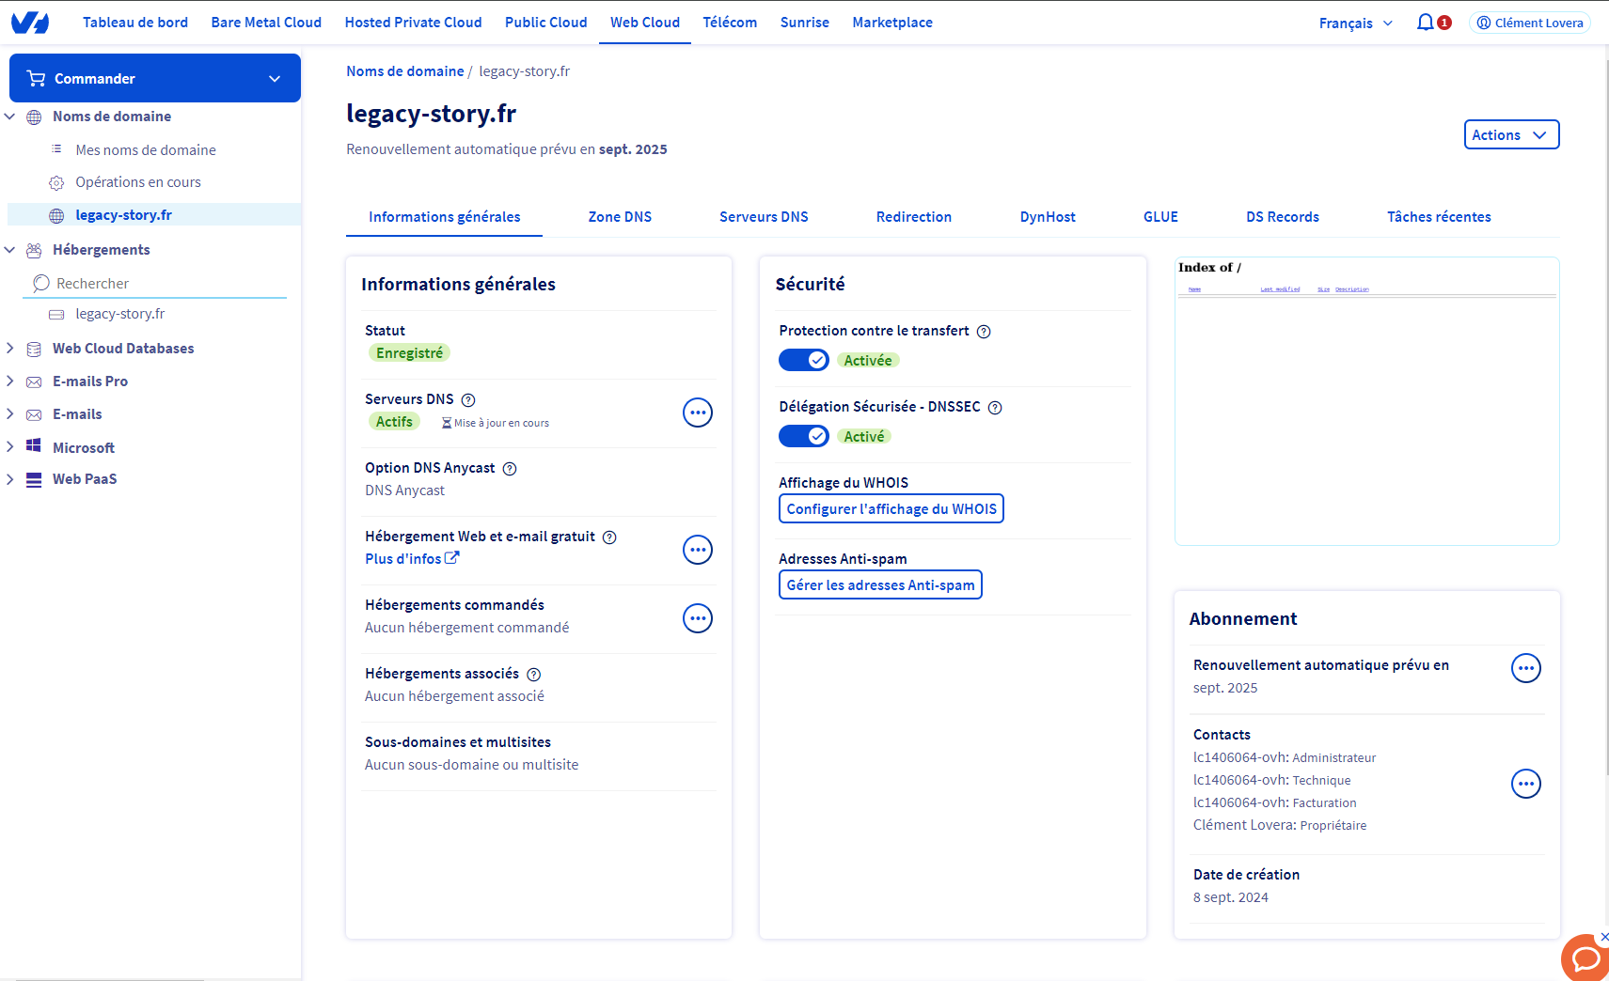Image resolution: width=1609 pixels, height=981 pixels.
Task: Disable the transfer protection toggle
Action: coord(804,360)
